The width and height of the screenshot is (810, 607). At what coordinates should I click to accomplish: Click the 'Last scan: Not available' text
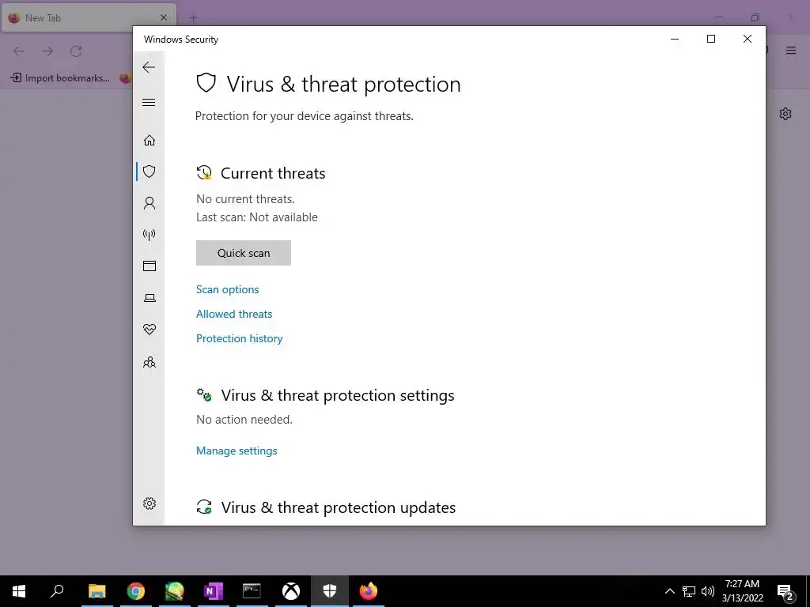click(x=257, y=217)
